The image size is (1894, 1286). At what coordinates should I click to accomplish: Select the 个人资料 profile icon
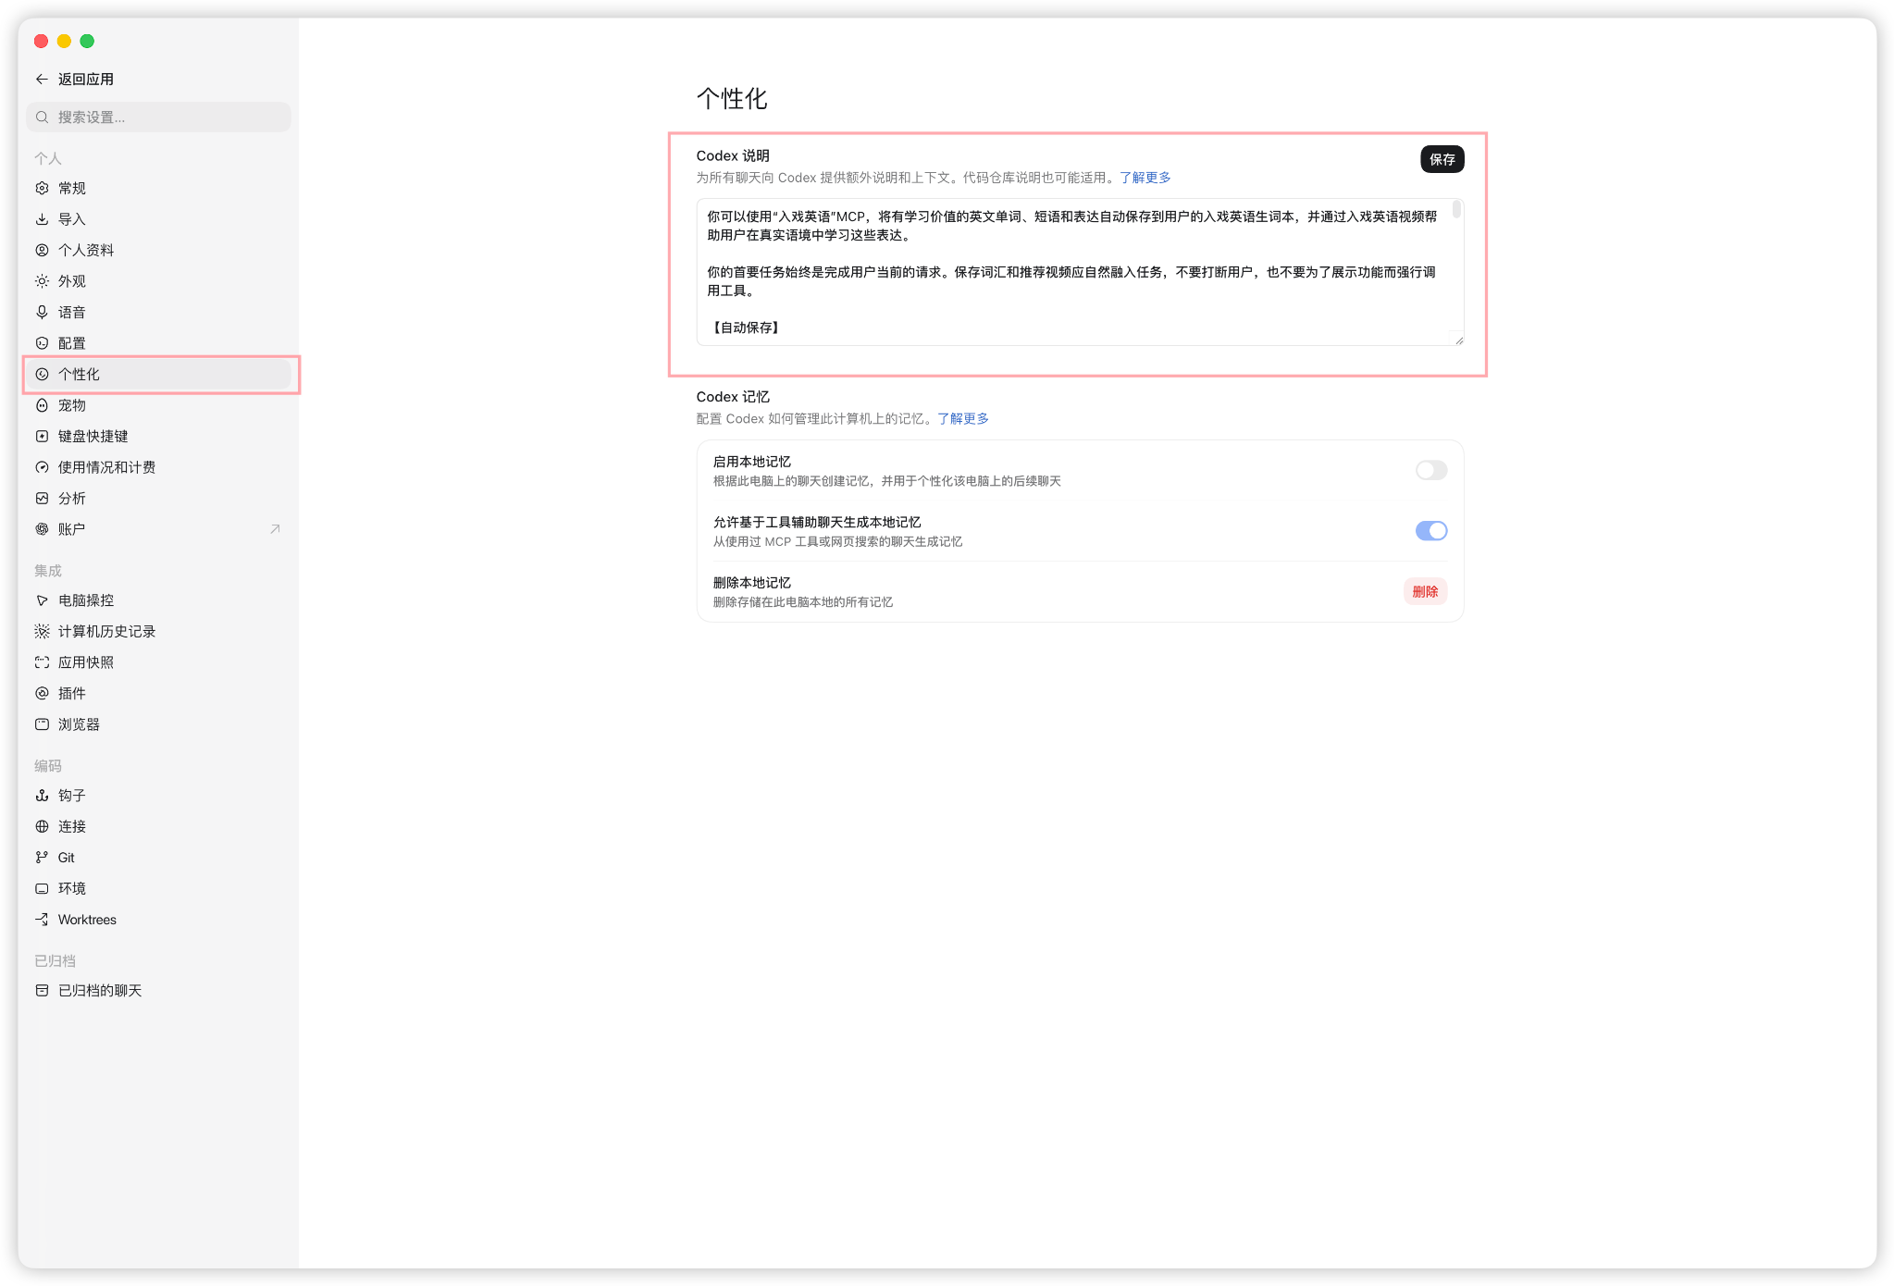[42, 250]
